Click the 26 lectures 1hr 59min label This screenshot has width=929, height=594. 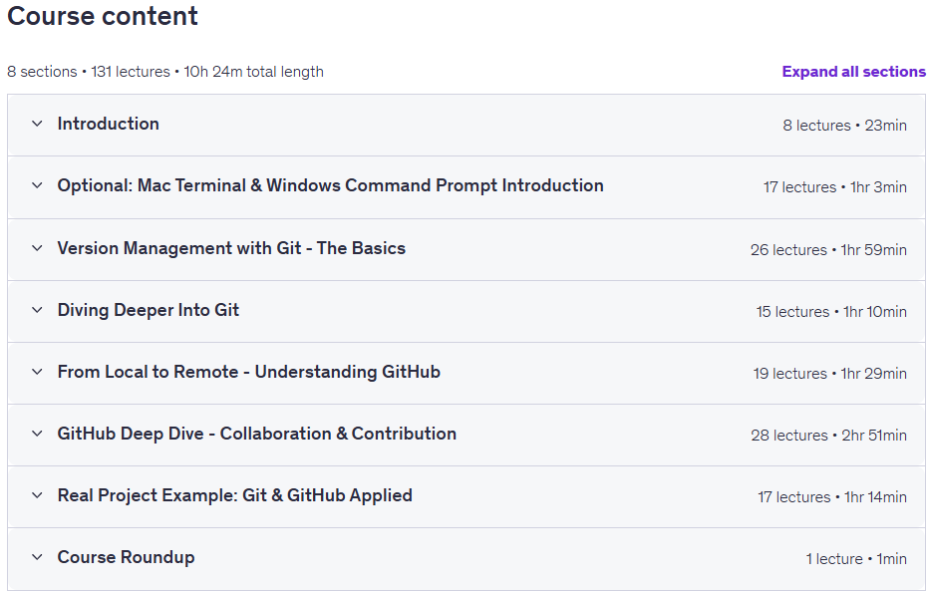coord(829,250)
